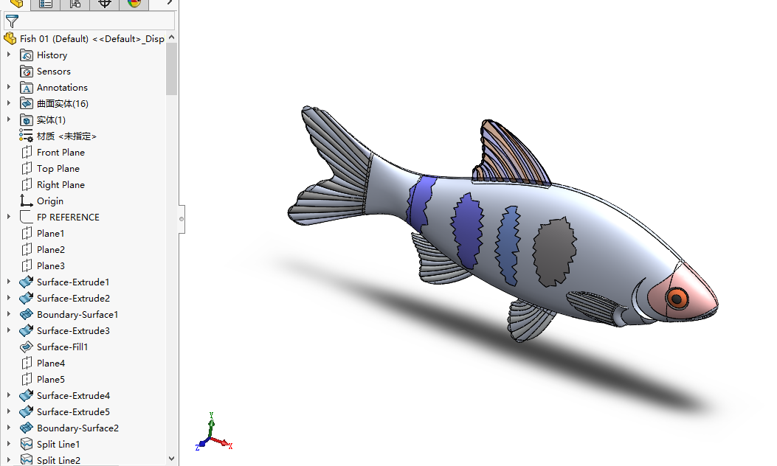Click the green Y axis of the triad
777x466 pixels.
211,425
